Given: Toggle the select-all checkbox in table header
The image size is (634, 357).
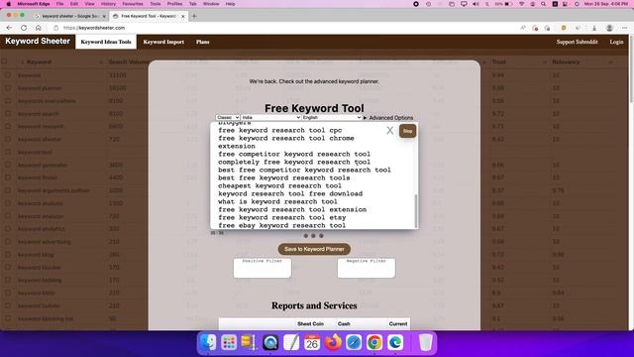Looking at the screenshot, I should (4, 61).
